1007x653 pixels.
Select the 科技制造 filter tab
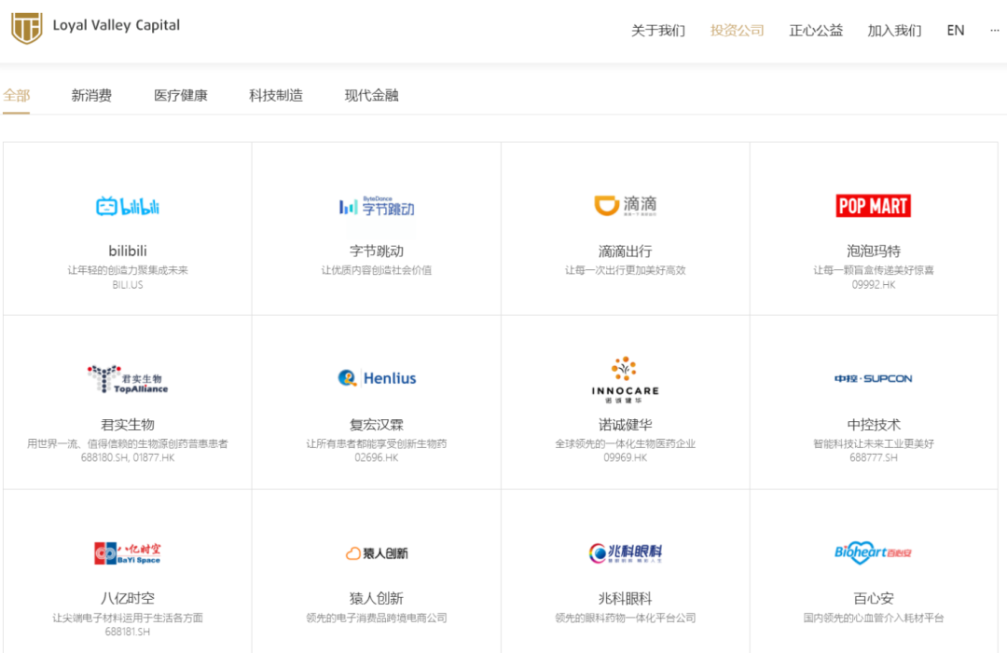click(x=275, y=96)
